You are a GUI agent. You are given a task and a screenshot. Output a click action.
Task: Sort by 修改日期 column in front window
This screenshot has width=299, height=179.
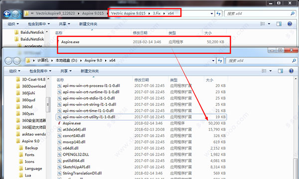[142, 80]
